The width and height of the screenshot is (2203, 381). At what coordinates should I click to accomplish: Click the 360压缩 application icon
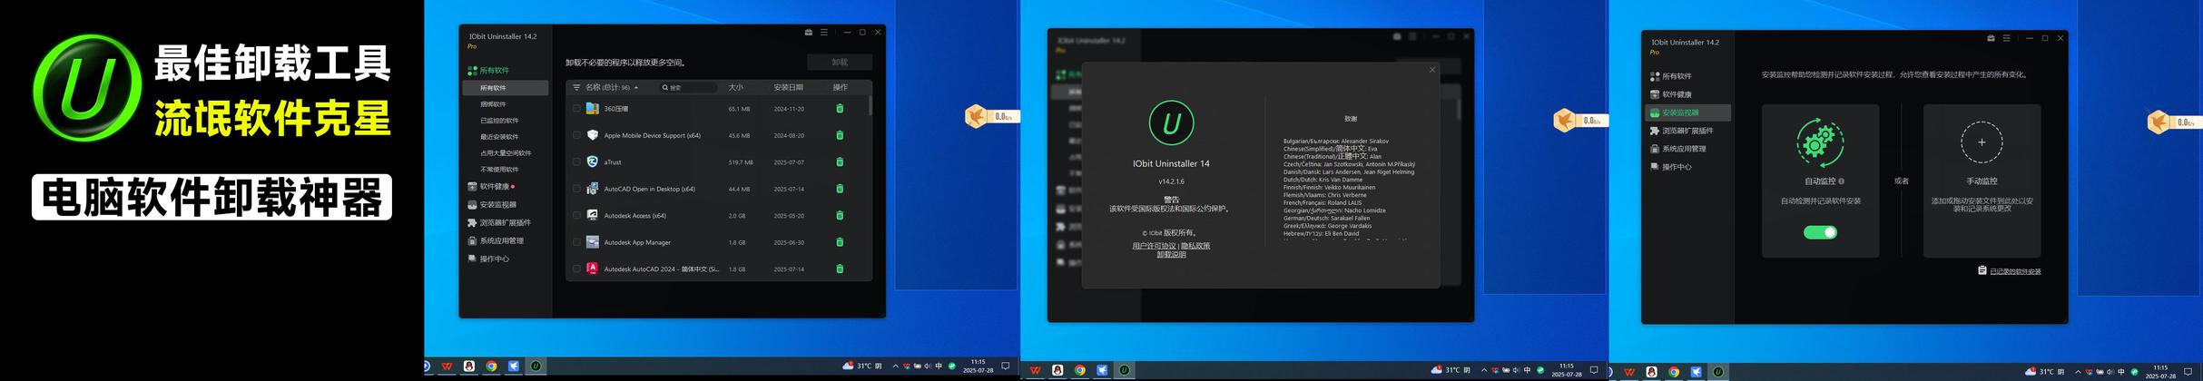[593, 108]
